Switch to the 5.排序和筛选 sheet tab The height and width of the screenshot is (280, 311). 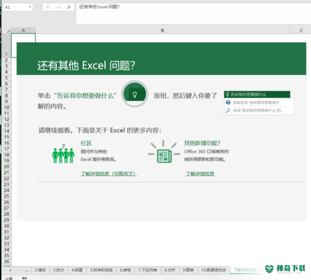click(101, 270)
